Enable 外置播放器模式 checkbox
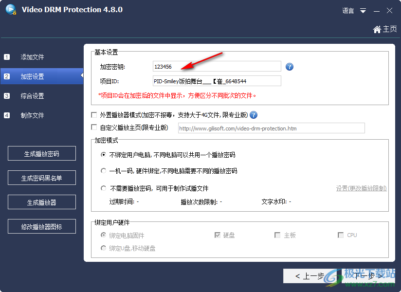 94,115
